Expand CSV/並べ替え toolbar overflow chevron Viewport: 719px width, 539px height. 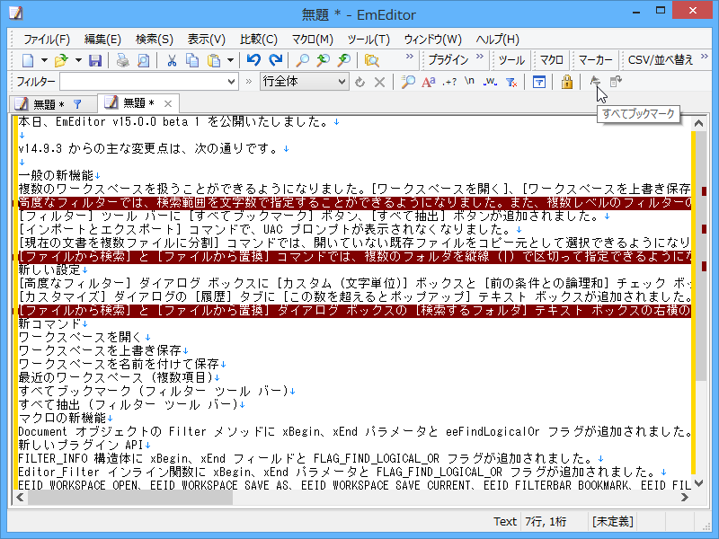(705, 57)
